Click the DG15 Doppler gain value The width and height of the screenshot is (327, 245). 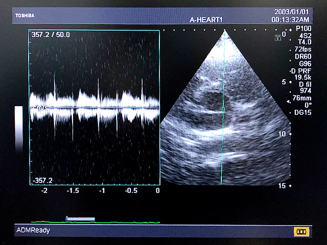tap(303, 113)
